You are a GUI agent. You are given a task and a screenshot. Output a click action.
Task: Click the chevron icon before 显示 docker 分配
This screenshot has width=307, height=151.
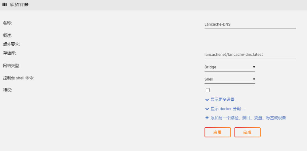(207, 109)
